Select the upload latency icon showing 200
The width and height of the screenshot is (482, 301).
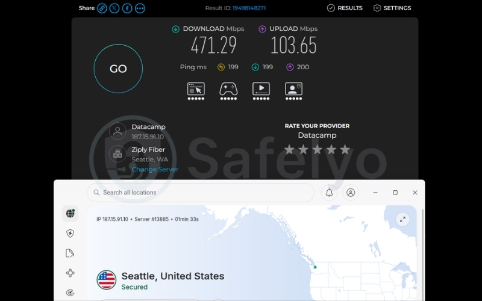290,67
